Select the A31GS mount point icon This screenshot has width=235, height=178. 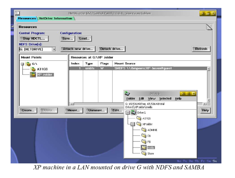(x=33, y=69)
